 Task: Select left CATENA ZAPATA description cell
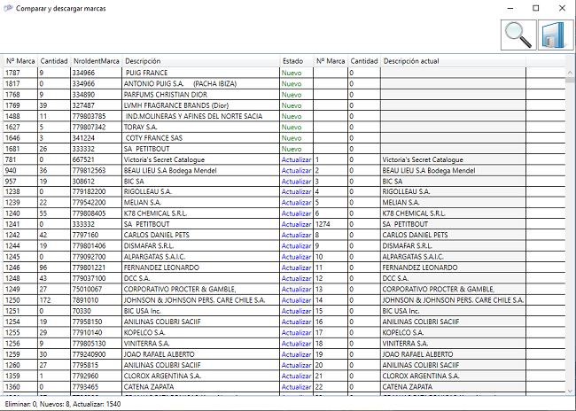point(200,387)
